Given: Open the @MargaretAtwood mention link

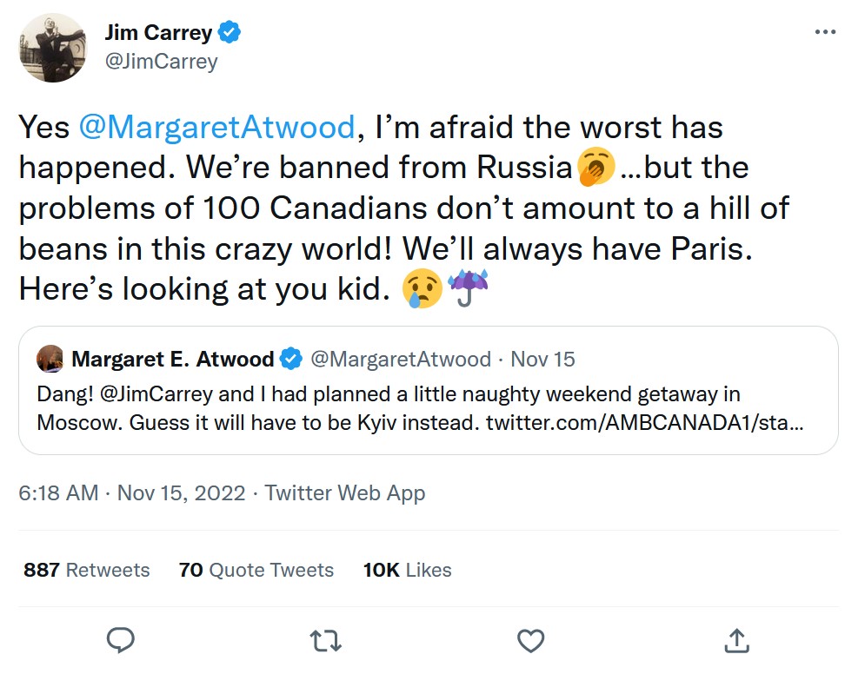Looking at the screenshot, I should (217, 128).
